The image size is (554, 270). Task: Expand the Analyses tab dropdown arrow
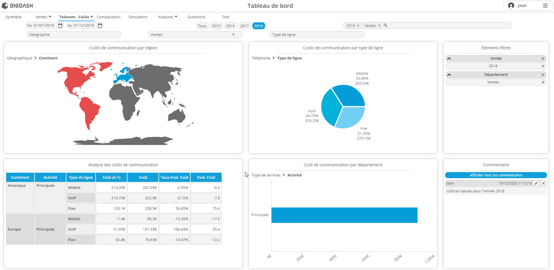click(176, 17)
